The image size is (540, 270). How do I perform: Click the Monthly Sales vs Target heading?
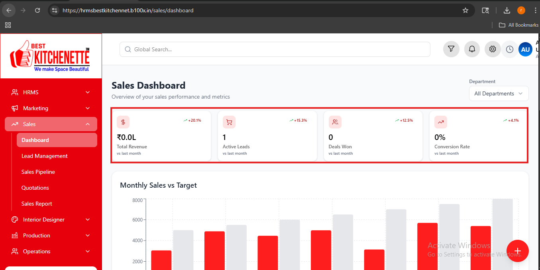click(x=159, y=185)
